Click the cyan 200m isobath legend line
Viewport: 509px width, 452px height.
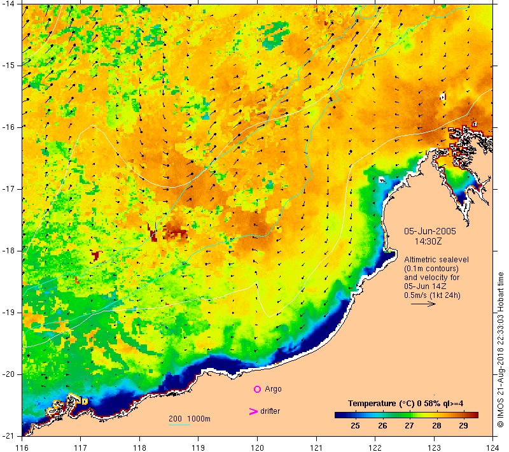coord(179,425)
